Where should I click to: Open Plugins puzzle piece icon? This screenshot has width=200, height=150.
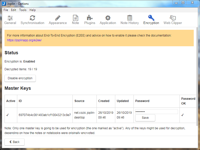pyautogui.click(x=90, y=18)
